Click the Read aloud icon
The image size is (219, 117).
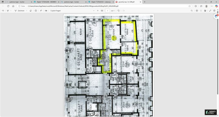[41, 10]
